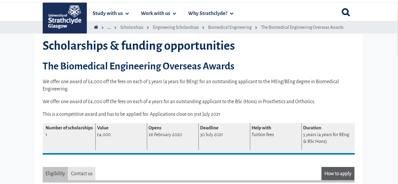Click The Biomedical Engineering Overseas Awards breadcrumb

tap(302, 27)
